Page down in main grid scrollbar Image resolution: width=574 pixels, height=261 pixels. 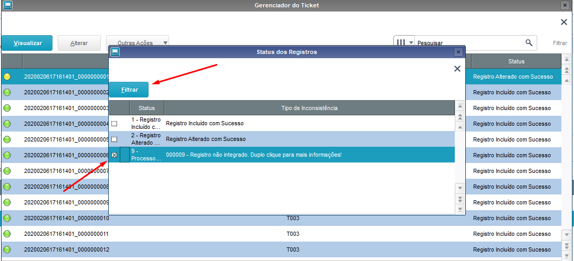567,245
